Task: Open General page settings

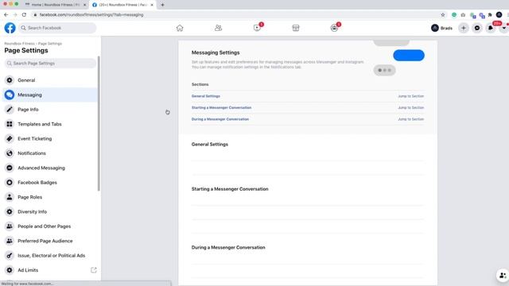Action: tap(50, 80)
